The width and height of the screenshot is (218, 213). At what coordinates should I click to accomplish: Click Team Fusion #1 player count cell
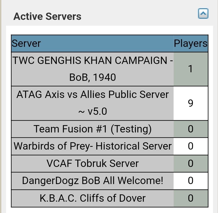pos(191,129)
